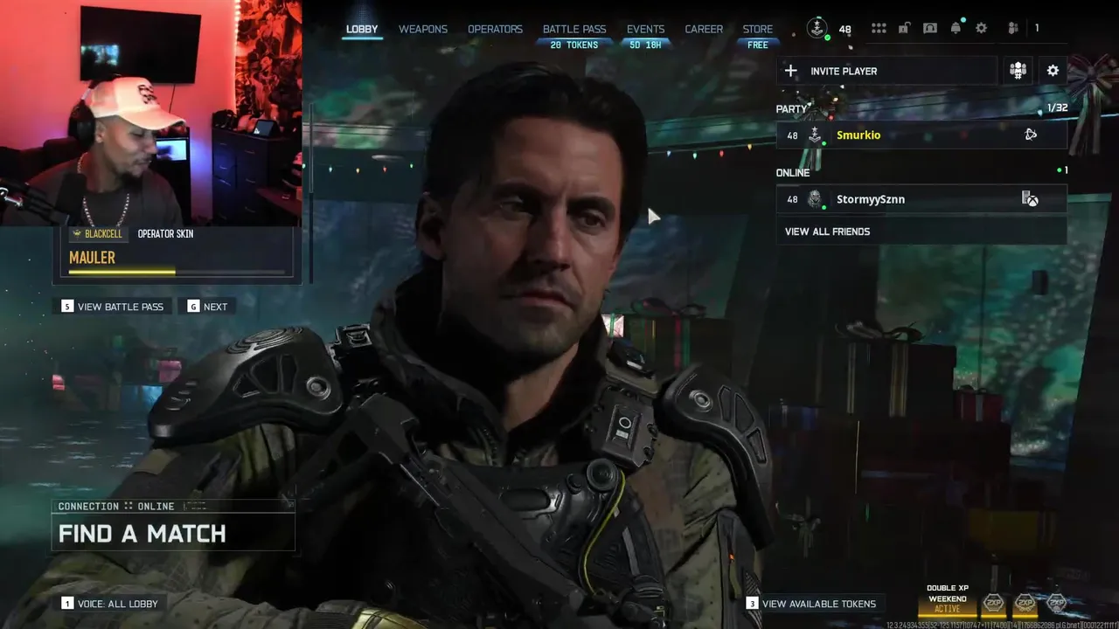The height and width of the screenshot is (629, 1119).
Task: Click the 20 TOKENS label
Action: tap(574, 45)
